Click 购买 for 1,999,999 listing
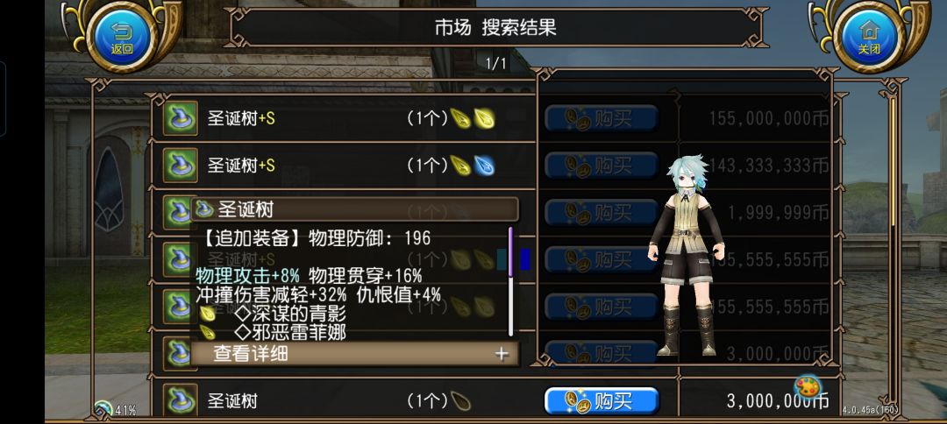 tap(601, 212)
